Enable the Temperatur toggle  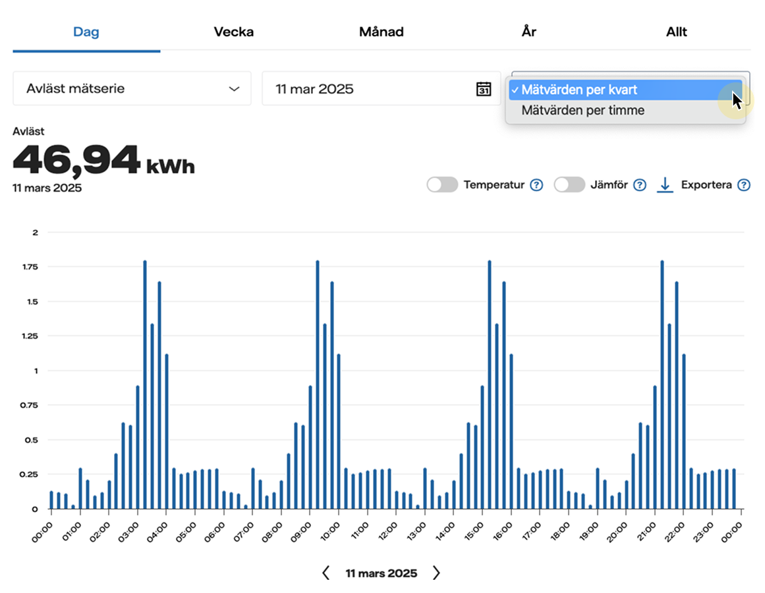click(442, 185)
